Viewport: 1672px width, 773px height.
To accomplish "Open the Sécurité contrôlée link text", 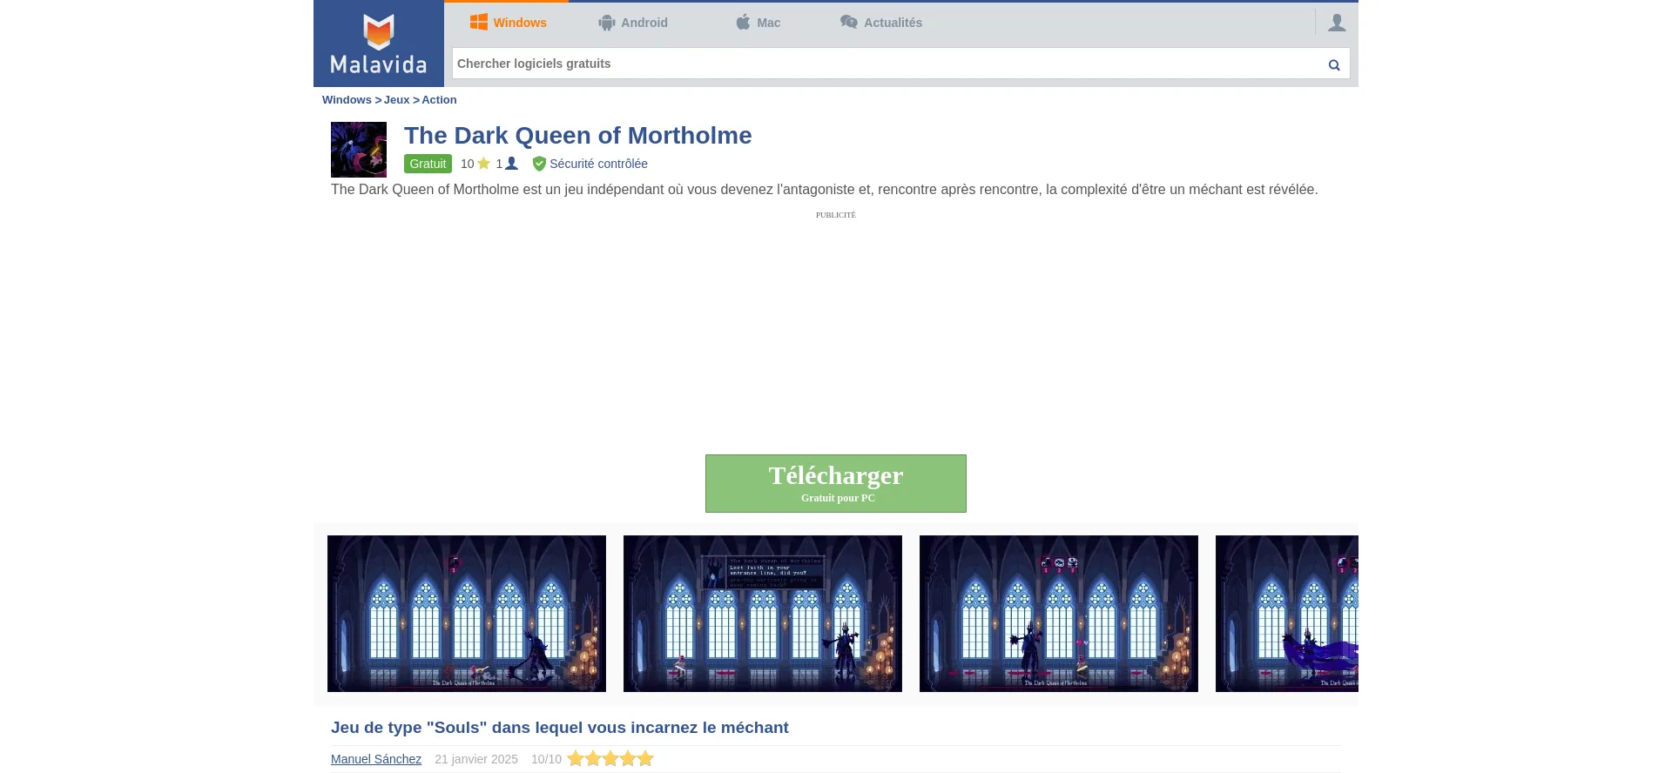I will 598,164.
